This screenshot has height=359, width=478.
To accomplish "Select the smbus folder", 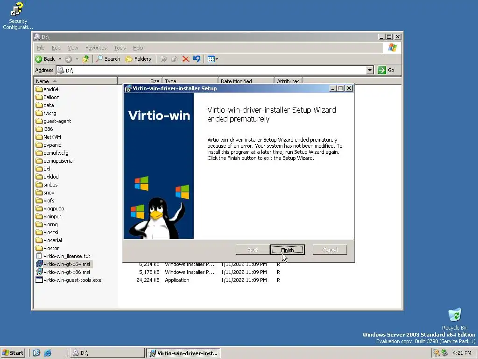I will pos(47,184).
